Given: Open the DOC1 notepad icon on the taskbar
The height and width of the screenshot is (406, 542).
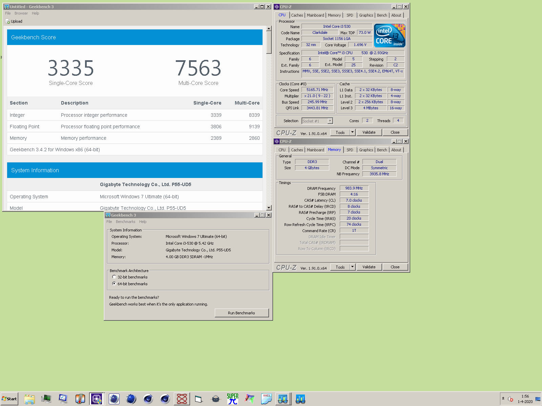Looking at the screenshot, I should (x=267, y=399).
